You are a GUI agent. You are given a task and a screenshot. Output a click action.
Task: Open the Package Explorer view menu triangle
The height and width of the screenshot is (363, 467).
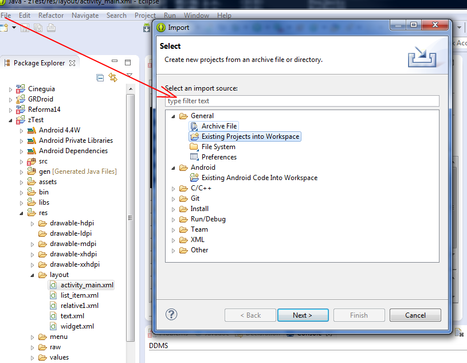pos(129,77)
